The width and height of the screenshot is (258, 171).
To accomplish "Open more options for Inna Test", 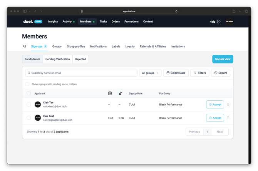I will 228,118.
